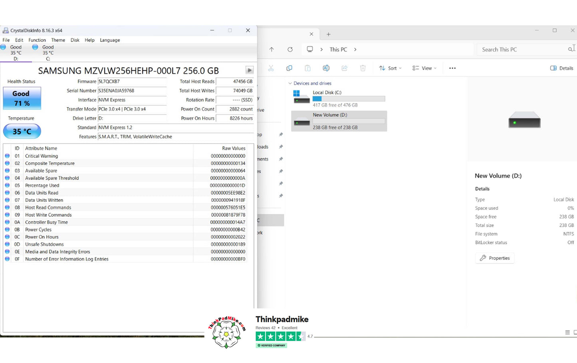Click the Properties button in details pane

click(495, 258)
